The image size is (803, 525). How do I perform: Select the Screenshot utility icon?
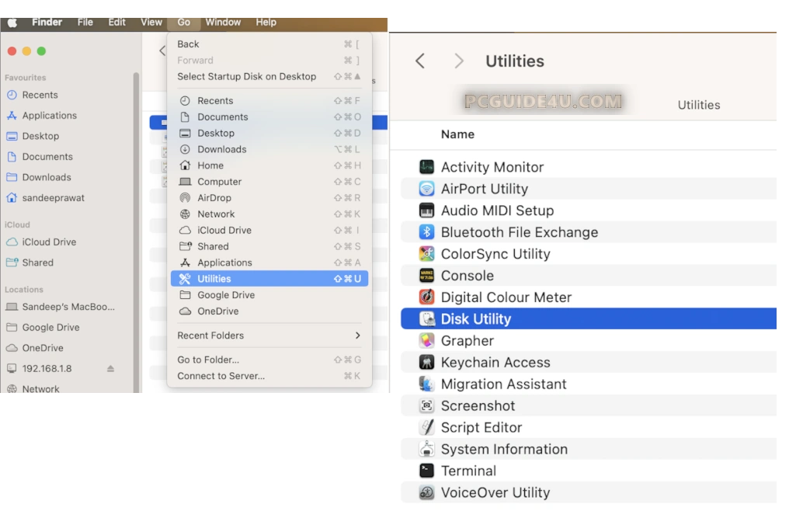pos(426,406)
